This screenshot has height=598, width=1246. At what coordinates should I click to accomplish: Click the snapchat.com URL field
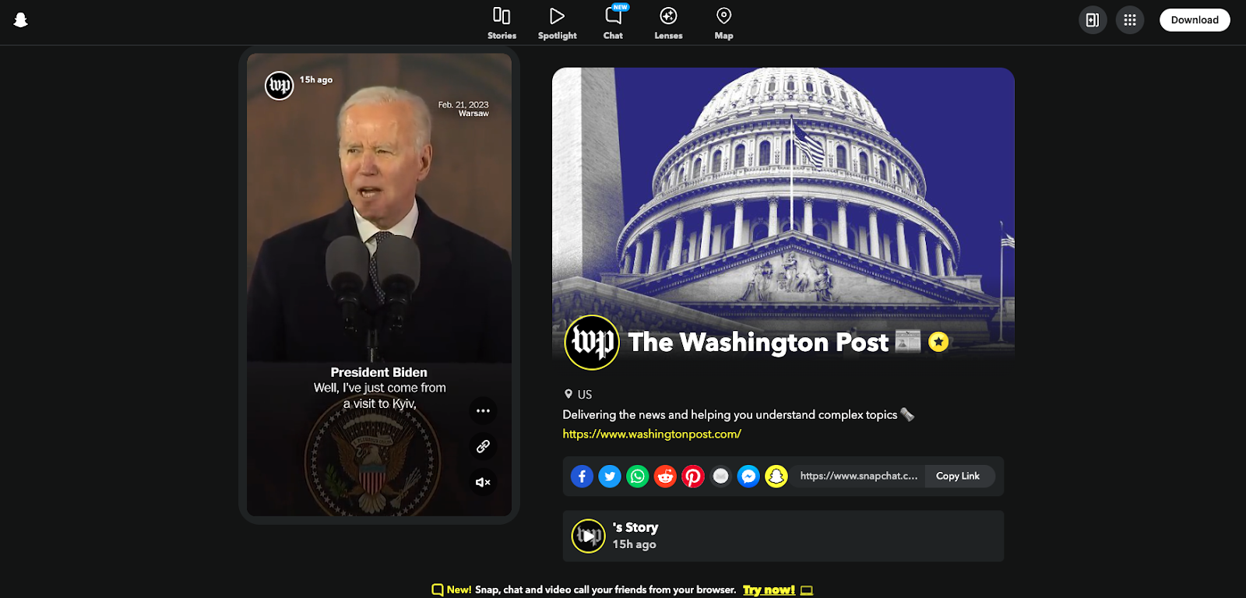(859, 476)
